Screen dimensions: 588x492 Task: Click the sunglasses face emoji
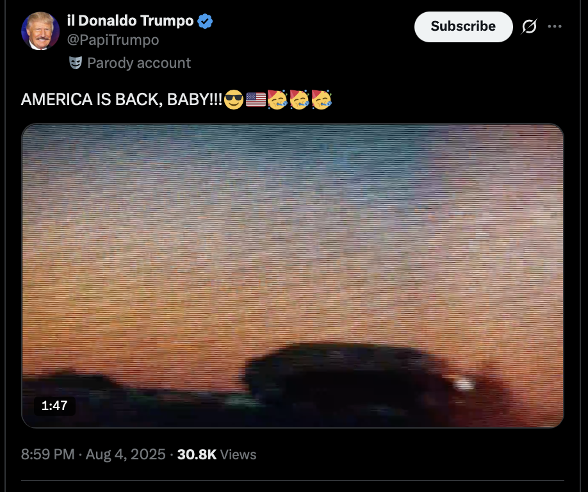click(x=234, y=100)
